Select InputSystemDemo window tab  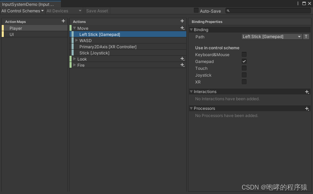tap(30, 4)
